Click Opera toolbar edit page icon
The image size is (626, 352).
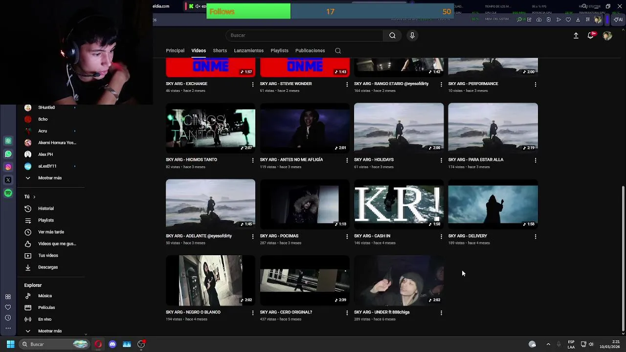tap(529, 20)
